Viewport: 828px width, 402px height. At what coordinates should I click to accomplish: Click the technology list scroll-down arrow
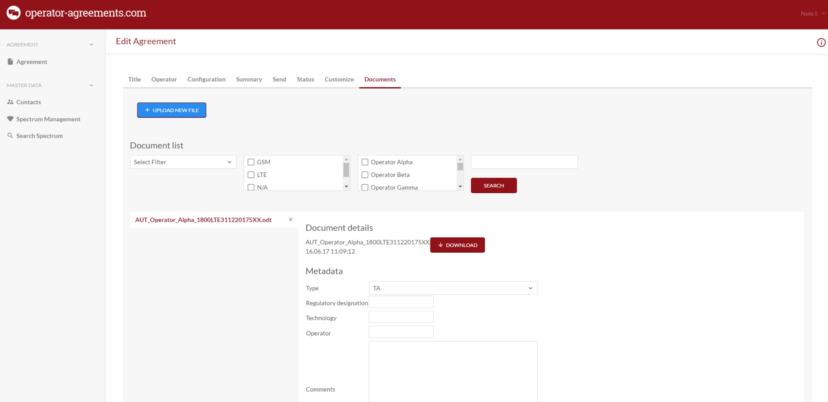[x=346, y=187]
